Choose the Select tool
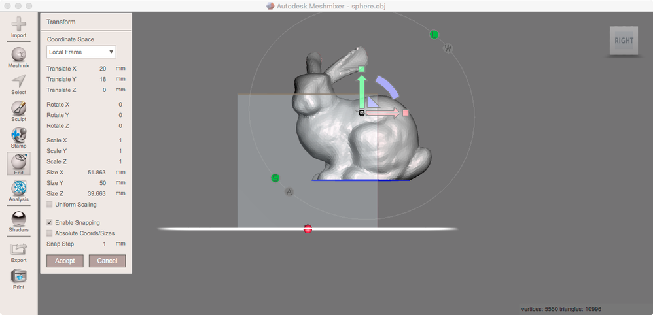The image size is (653, 315). [19, 84]
